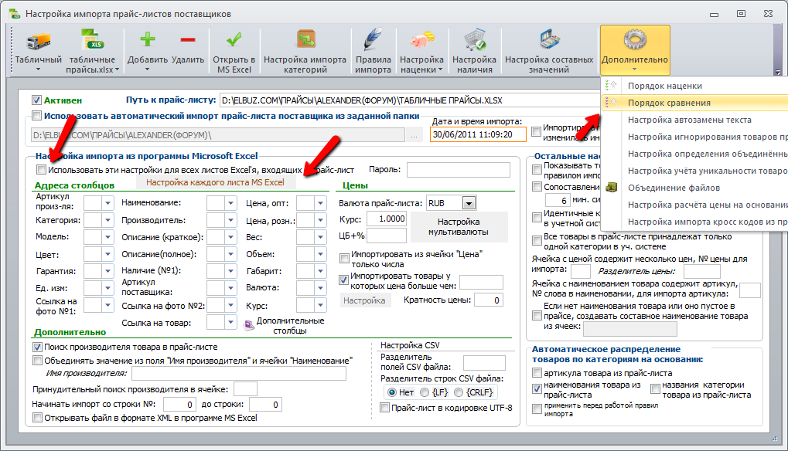This screenshot has width=788, height=451.
Task: Open the Гарантия column dropdown
Action: pyautogui.click(x=107, y=271)
